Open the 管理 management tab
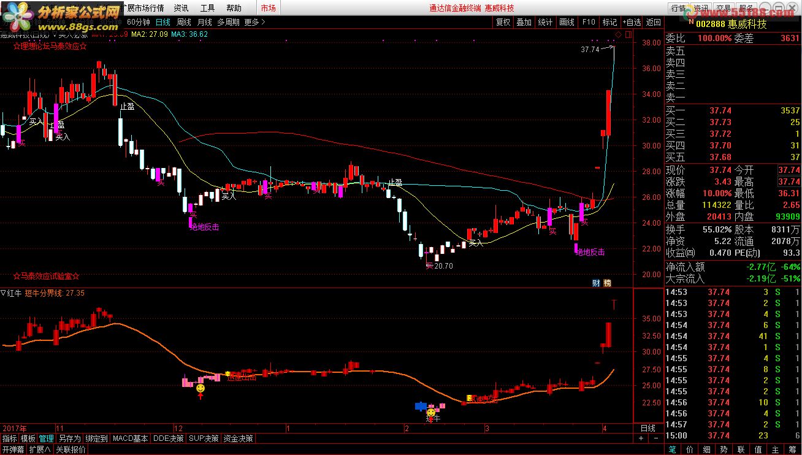 [46, 438]
